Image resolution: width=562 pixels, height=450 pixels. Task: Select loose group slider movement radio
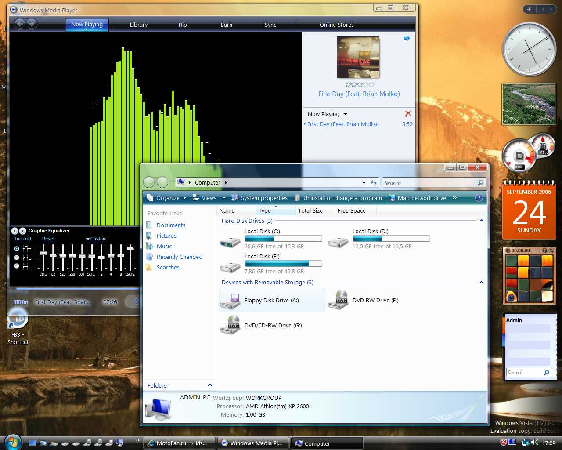17,257
